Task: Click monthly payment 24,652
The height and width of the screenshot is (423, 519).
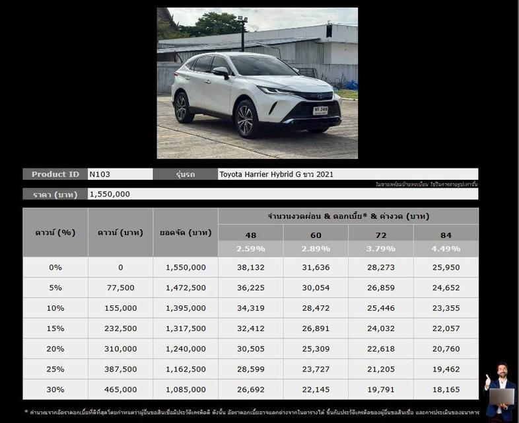Action: (446, 288)
